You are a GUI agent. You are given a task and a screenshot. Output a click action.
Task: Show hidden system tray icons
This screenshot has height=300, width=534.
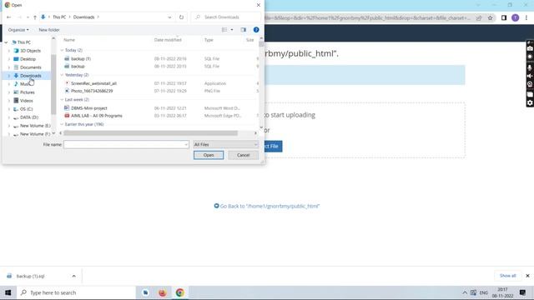[x=465, y=292]
